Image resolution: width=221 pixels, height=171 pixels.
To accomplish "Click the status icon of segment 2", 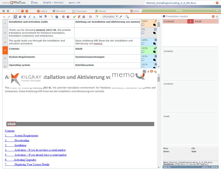I will pyautogui.click(x=155, y=29).
